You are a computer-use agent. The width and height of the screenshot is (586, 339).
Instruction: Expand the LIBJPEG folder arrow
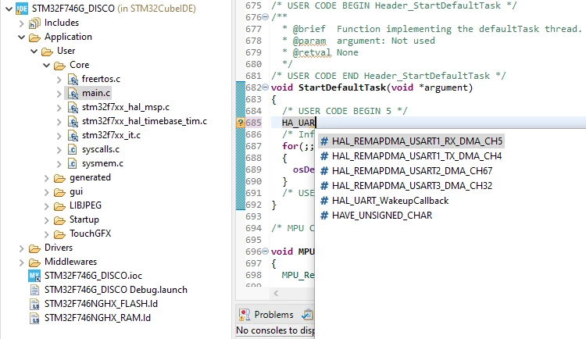pyautogui.click(x=46, y=206)
